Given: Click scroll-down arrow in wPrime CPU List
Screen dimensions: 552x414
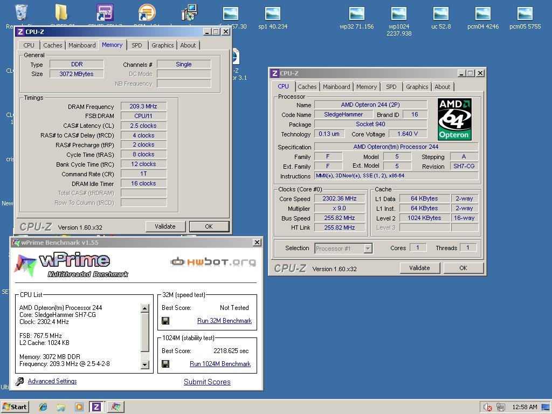Looking at the screenshot, I should point(144,365).
